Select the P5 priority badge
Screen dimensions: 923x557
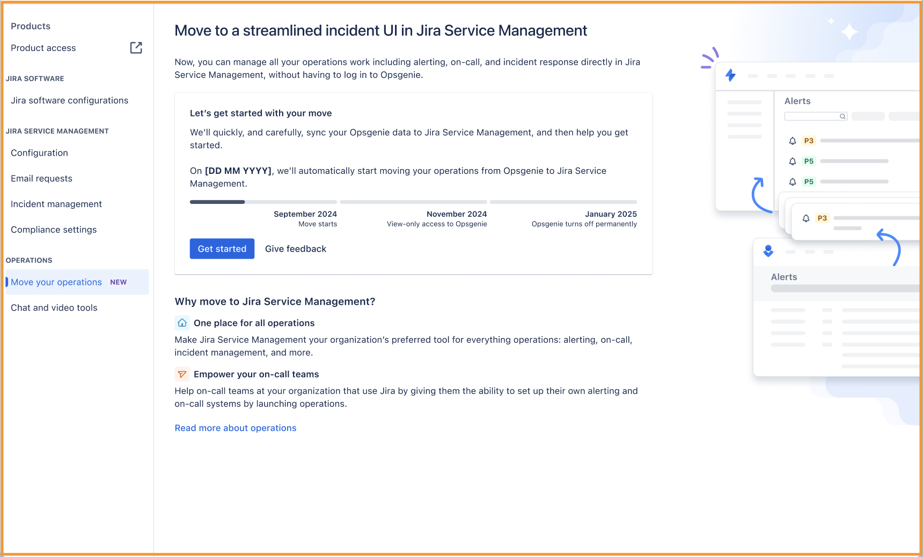pyautogui.click(x=808, y=161)
